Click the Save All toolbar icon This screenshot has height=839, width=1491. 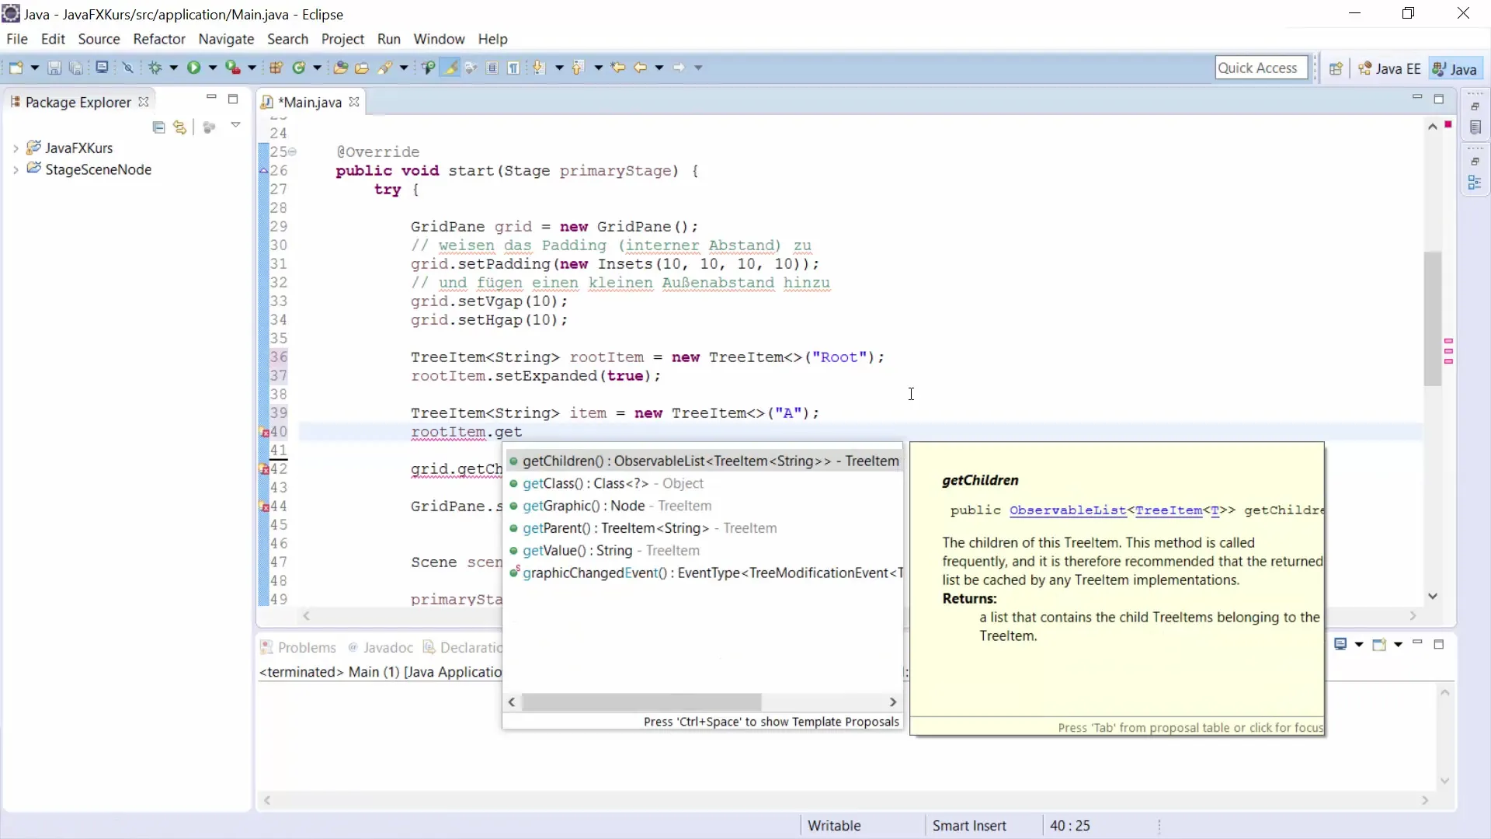coord(76,68)
